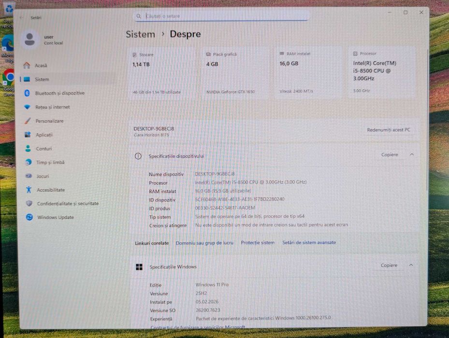This screenshot has height=338, width=449.
Task: Click Ciara Horizon 8175 model name
Action: pyautogui.click(x=151, y=135)
